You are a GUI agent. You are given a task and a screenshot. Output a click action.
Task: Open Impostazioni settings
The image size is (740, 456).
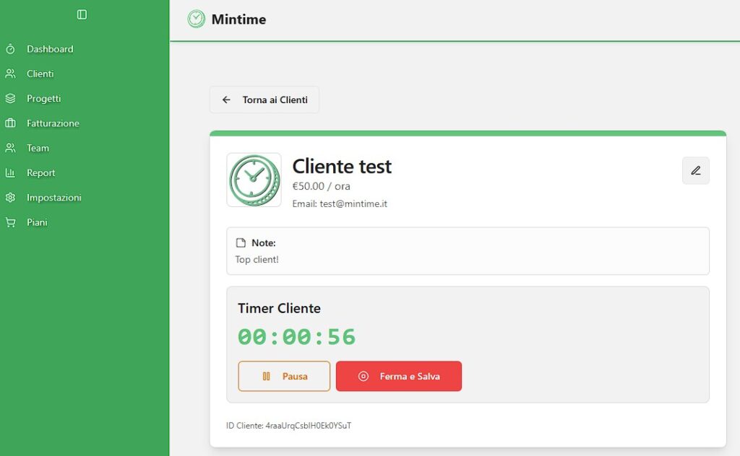pyautogui.click(x=54, y=198)
